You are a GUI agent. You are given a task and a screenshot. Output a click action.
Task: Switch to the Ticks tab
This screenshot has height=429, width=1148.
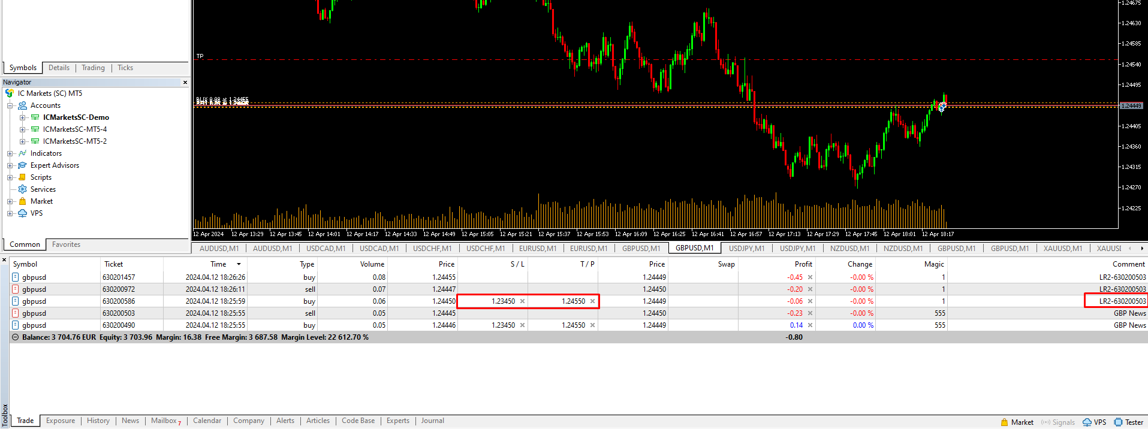pos(125,68)
